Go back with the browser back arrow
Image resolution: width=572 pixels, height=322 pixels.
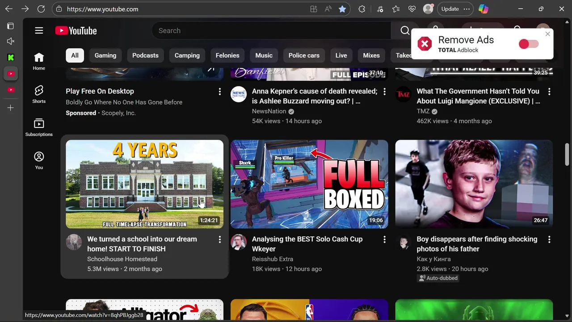point(9,9)
